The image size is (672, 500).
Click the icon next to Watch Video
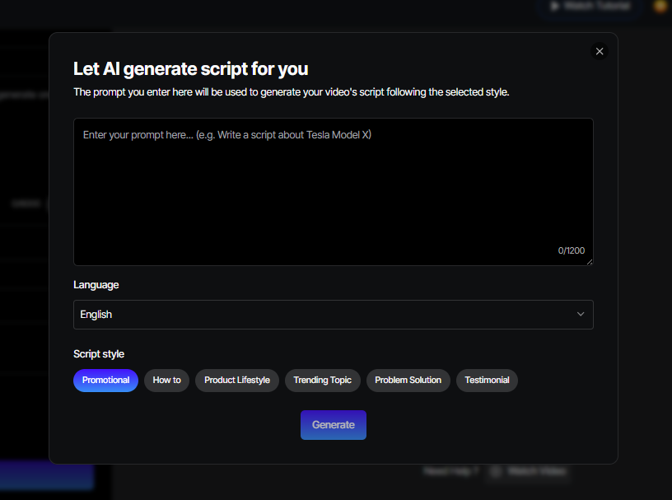pos(496,471)
